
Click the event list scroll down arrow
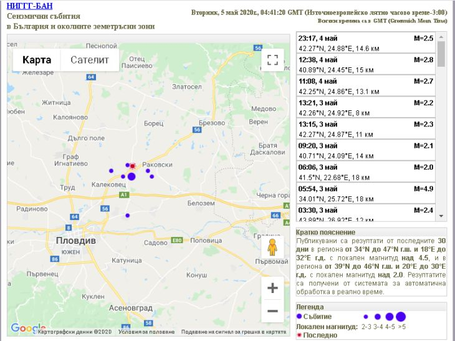[x=441, y=216]
